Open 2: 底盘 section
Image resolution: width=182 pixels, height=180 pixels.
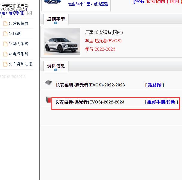click(x=15, y=34)
